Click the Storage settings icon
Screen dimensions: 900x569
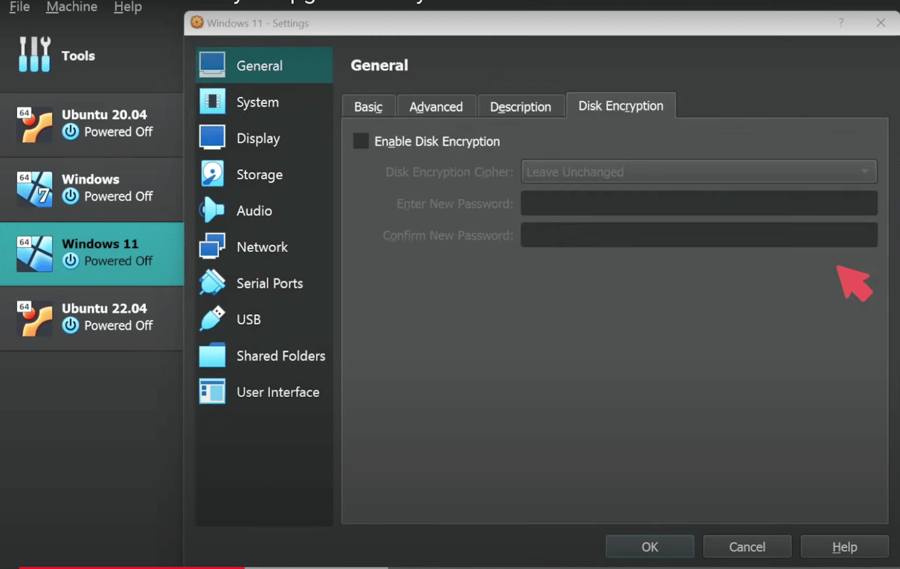pyautogui.click(x=212, y=174)
